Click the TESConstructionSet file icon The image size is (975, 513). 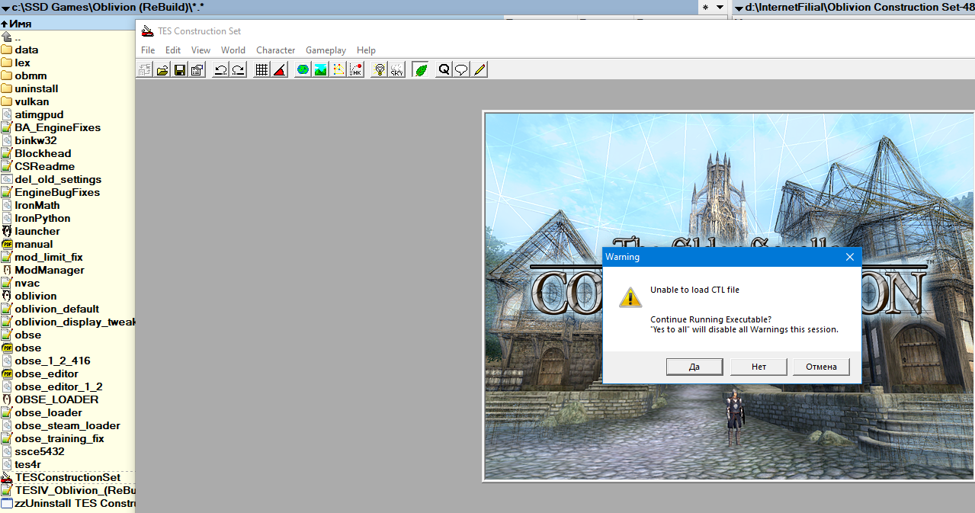coord(7,477)
